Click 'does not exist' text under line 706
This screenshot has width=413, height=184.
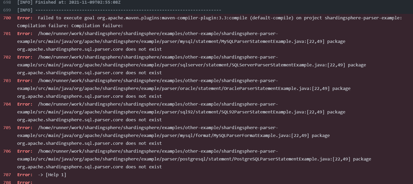pyautogui.click(x=144, y=167)
